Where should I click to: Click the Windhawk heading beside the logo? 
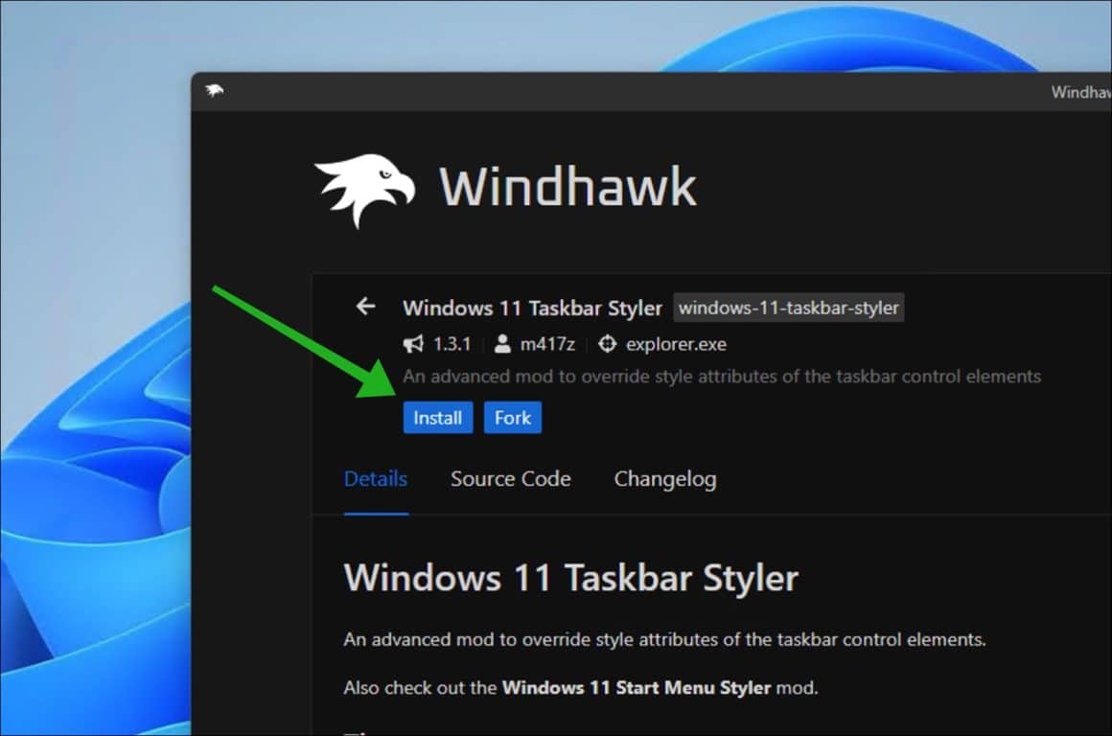click(568, 187)
